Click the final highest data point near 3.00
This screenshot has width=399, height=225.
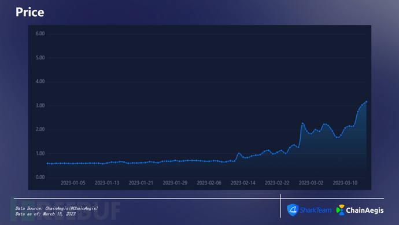367,102
